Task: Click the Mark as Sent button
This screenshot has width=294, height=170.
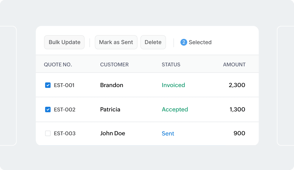Action: tap(116, 42)
